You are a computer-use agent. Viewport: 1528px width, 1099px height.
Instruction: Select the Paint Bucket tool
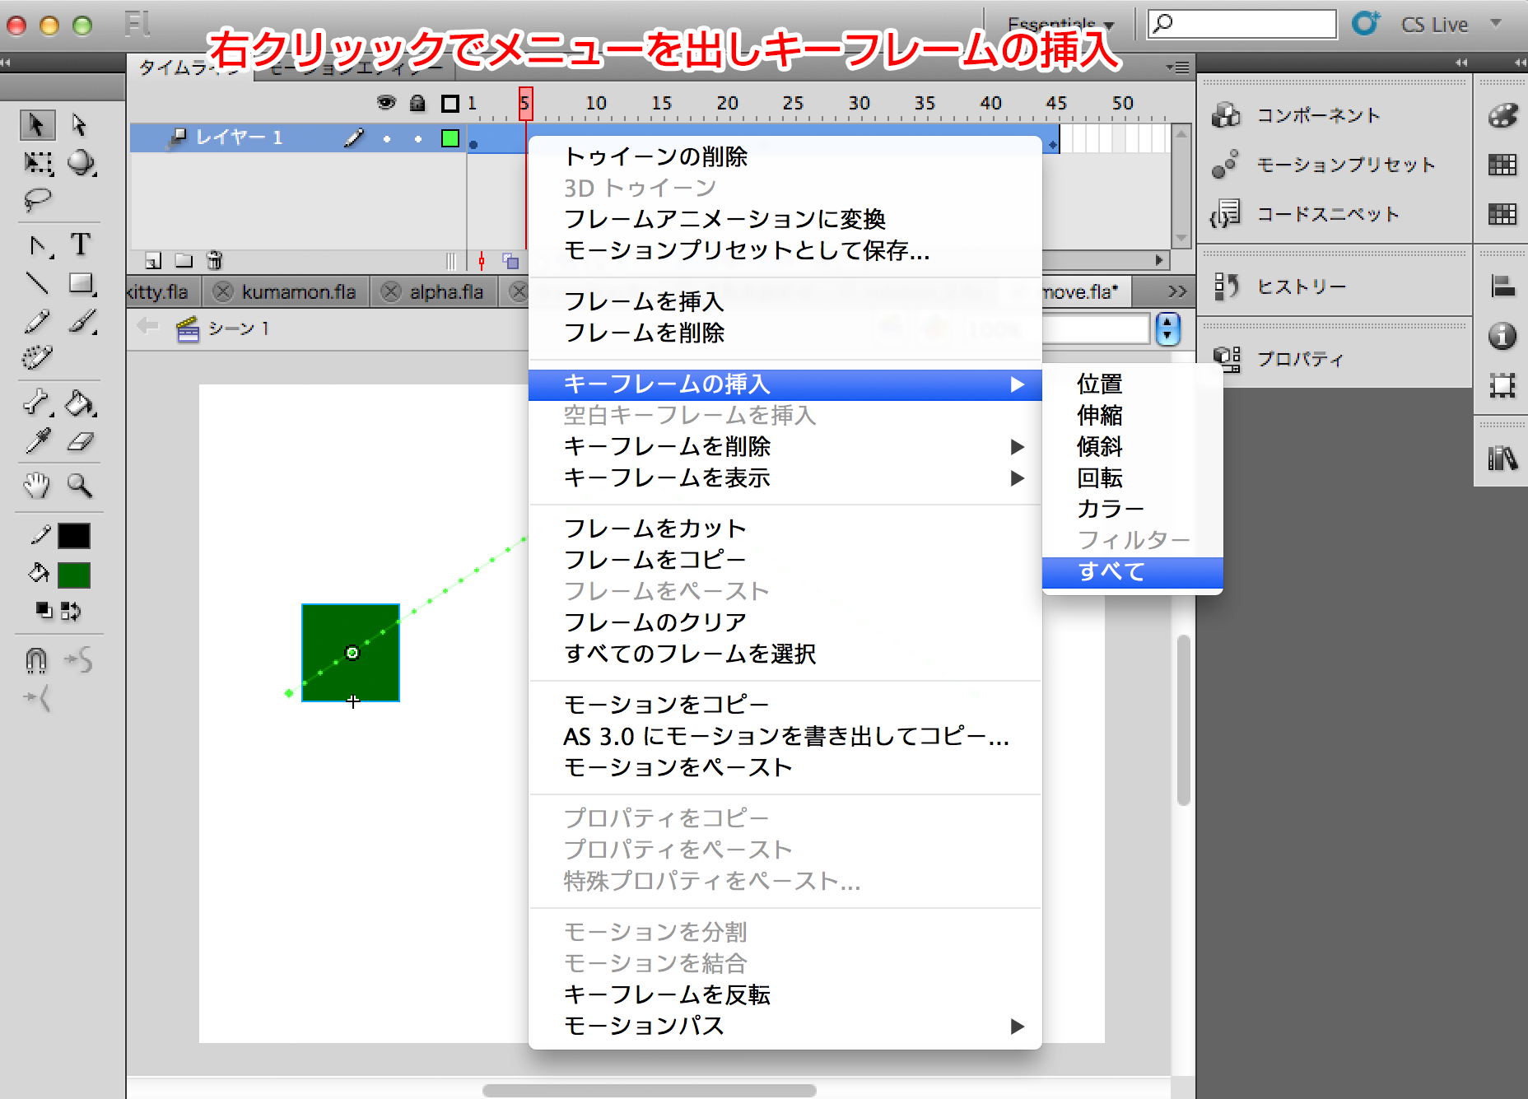click(80, 403)
